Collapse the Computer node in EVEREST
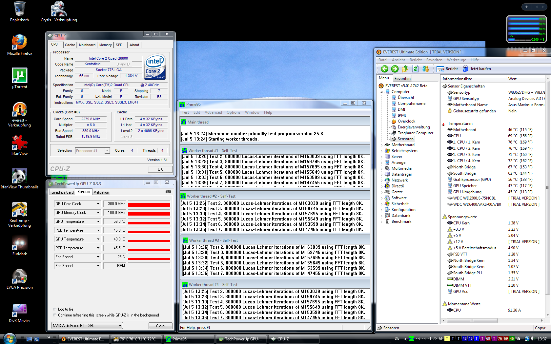Image resolution: width=551 pixels, height=344 pixels. pos(381,92)
